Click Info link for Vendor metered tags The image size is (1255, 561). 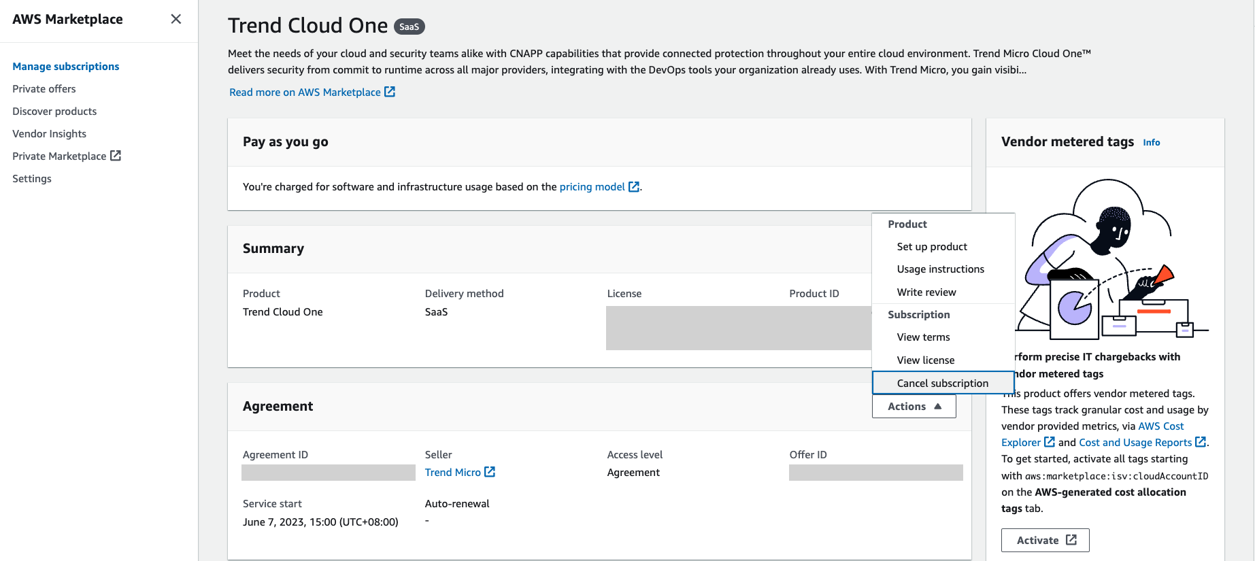point(1152,142)
